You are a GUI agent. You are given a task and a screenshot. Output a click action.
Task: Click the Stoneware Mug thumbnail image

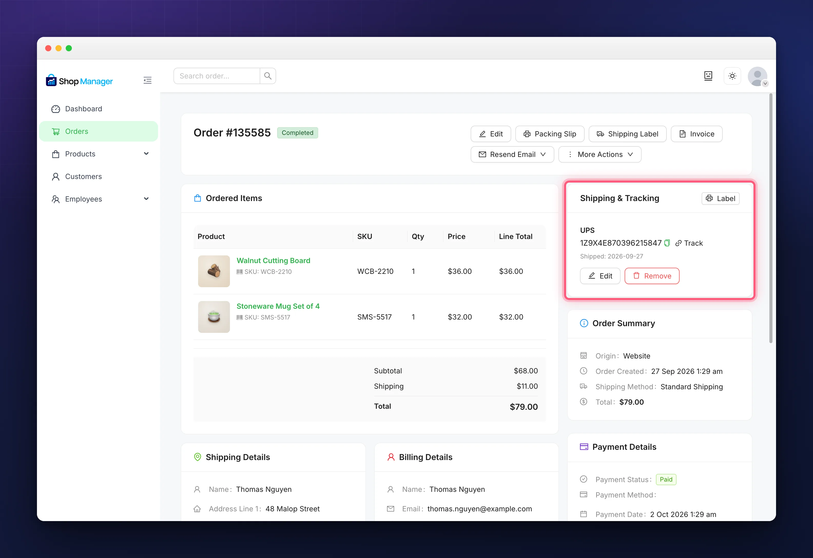coord(214,317)
